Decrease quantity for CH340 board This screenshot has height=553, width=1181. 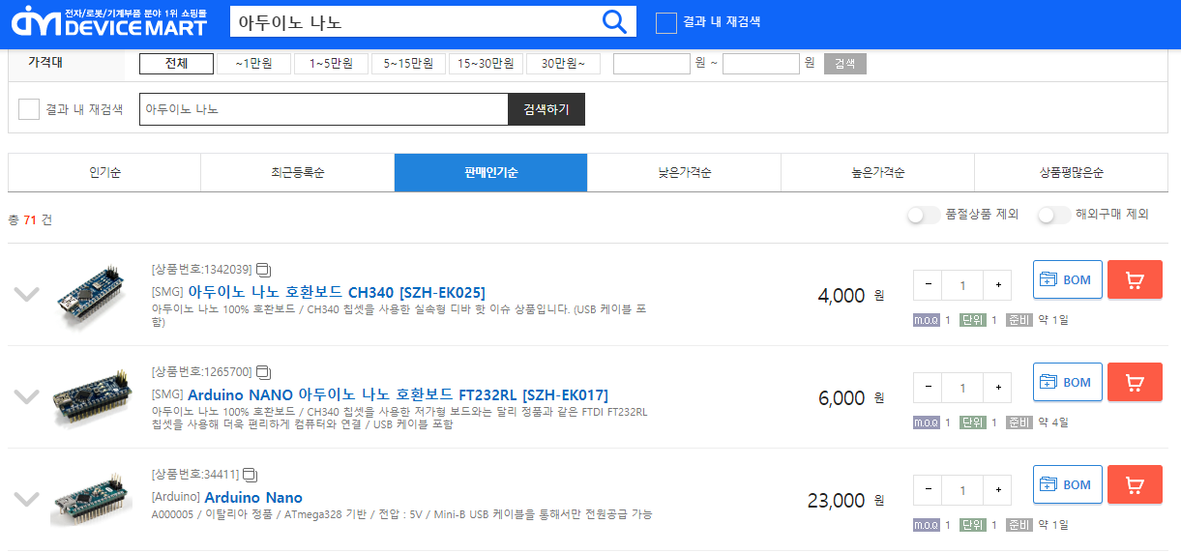click(x=928, y=285)
